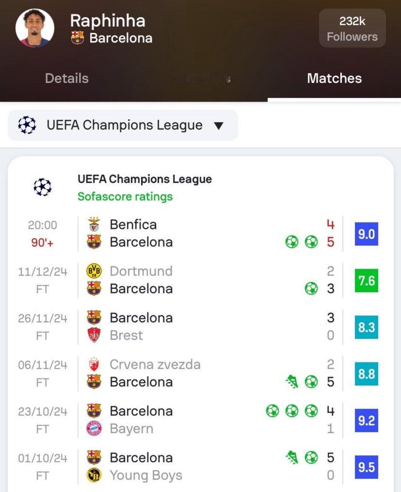The height and width of the screenshot is (492, 401).
Task: Tap the Benfica club crest
Action: [94, 225]
